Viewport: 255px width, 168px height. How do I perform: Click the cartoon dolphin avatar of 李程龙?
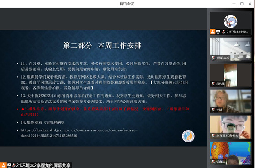click(x=230, y=21)
